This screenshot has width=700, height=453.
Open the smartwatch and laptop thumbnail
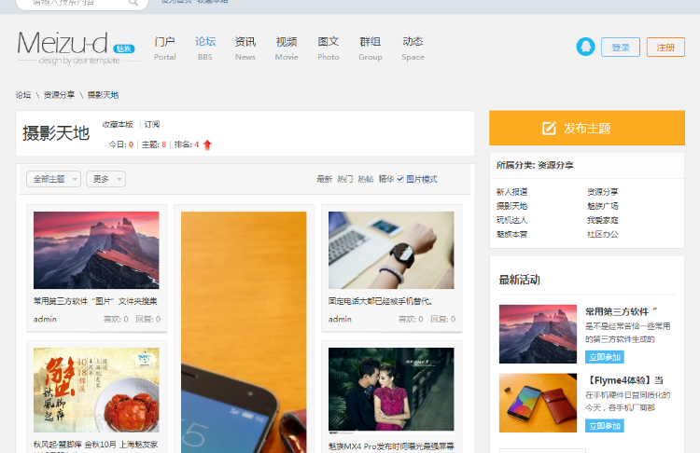click(391, 250)
